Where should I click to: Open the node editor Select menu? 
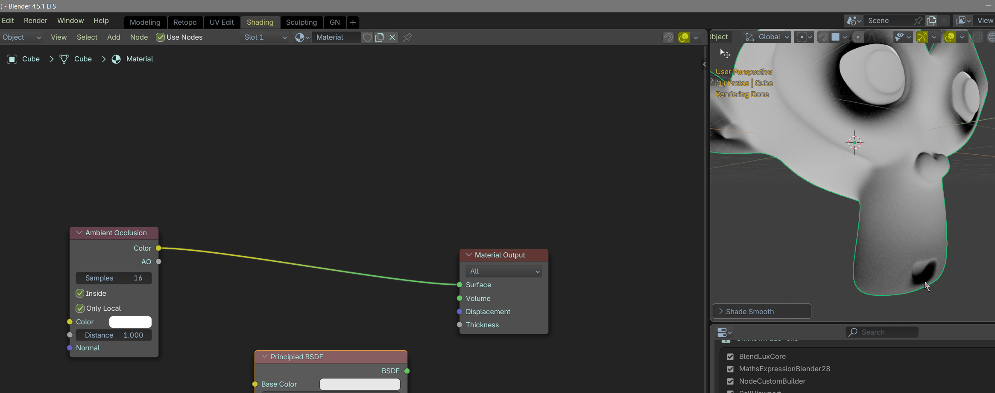[x=87, y=38]
